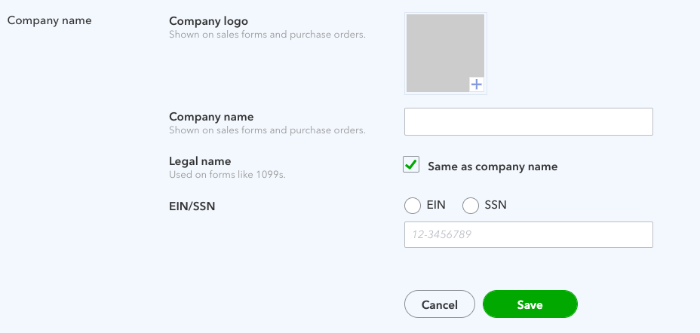
Task: Focus the Company name text field
Action: pos(528,121)
